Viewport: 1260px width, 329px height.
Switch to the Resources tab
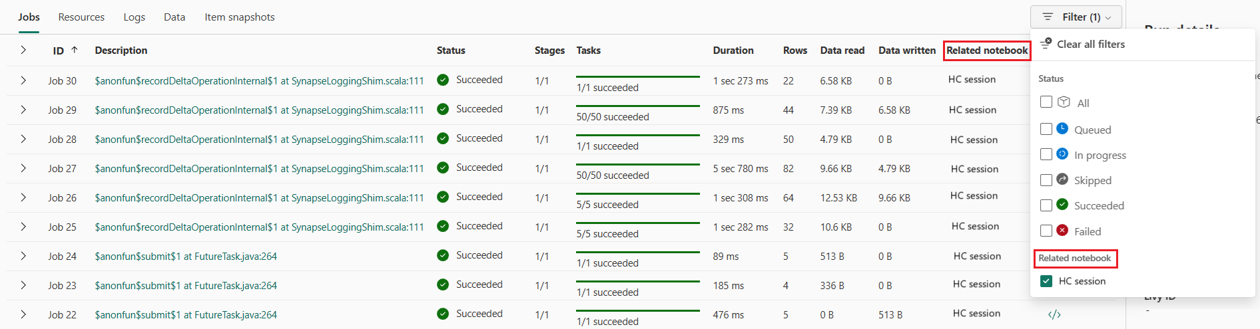[81, 17]
